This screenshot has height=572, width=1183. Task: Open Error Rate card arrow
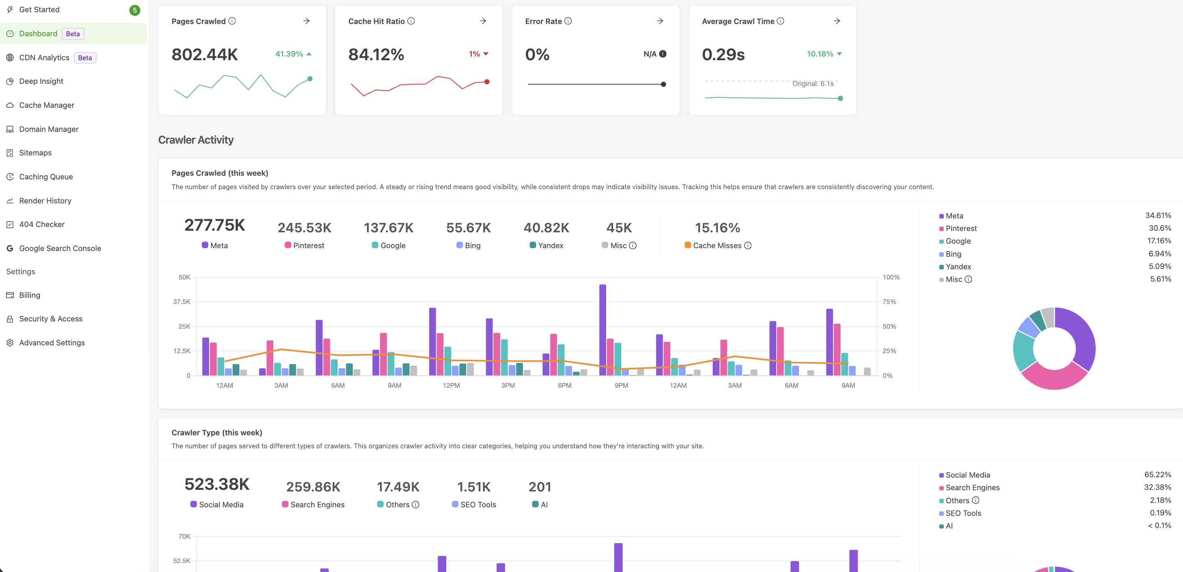[660, 21]
